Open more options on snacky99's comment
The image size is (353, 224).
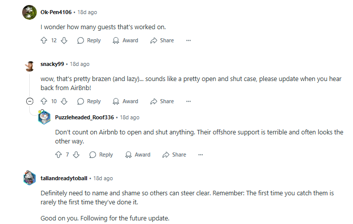click(x=189, y=101)
